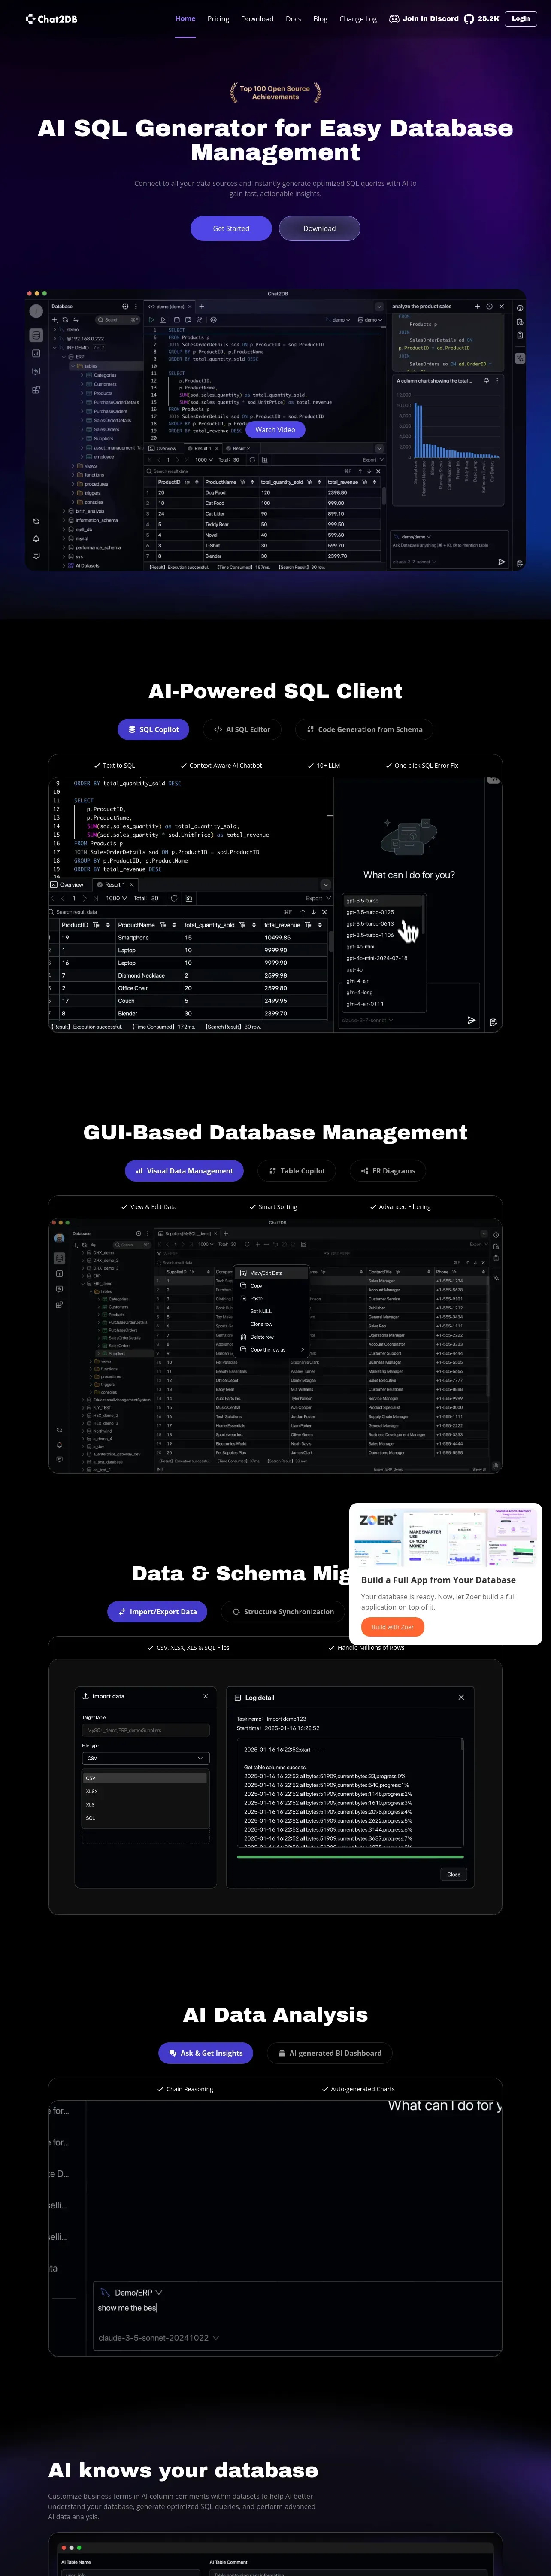The height and width of the screenshot is (2576, 551).
Task: Click the GitHub icon in the header
Action: 469,19
